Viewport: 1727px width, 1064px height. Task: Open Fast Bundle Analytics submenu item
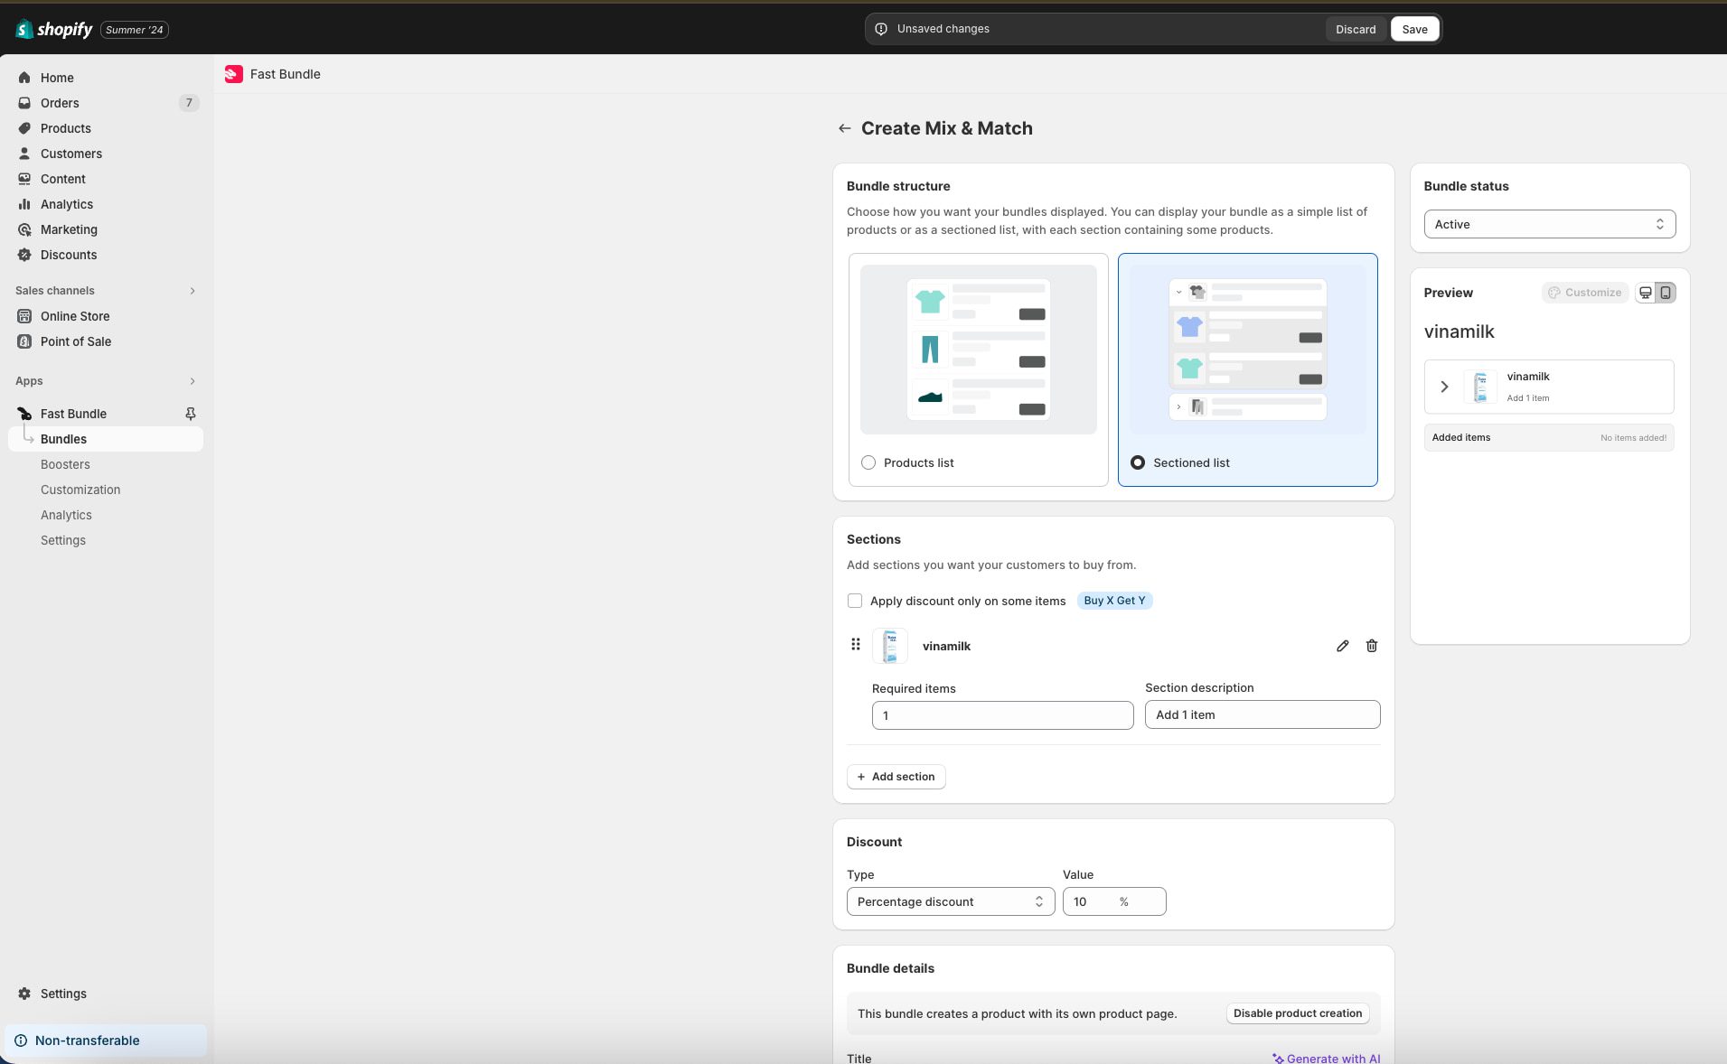66,515
